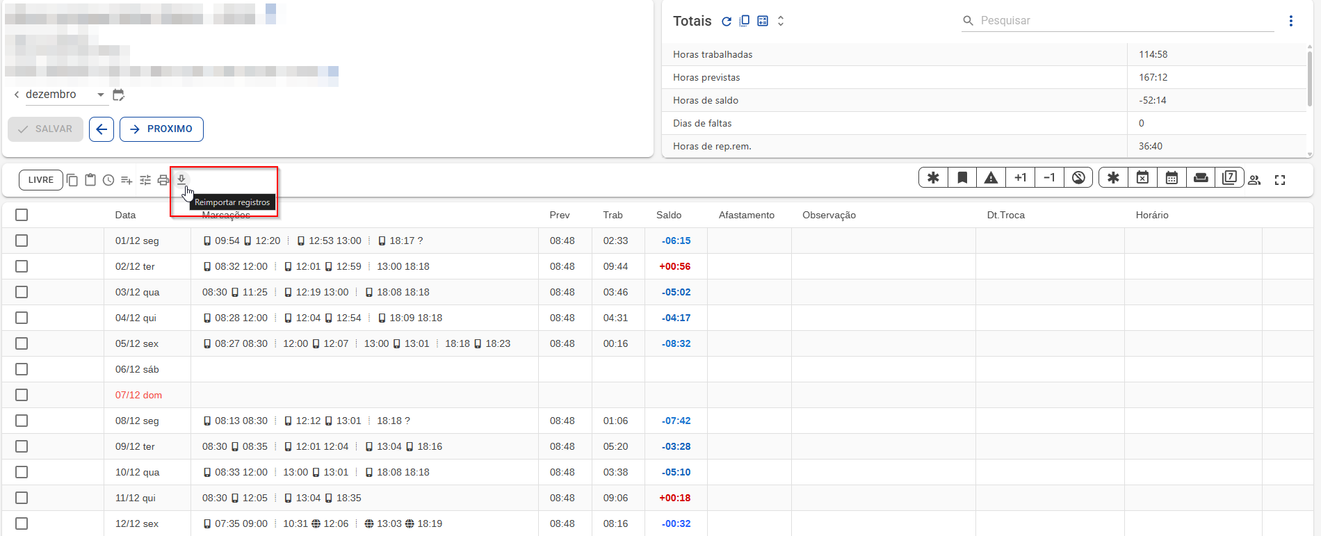Click the clipboard paste icon in the toolbar

tap(90, 180)
